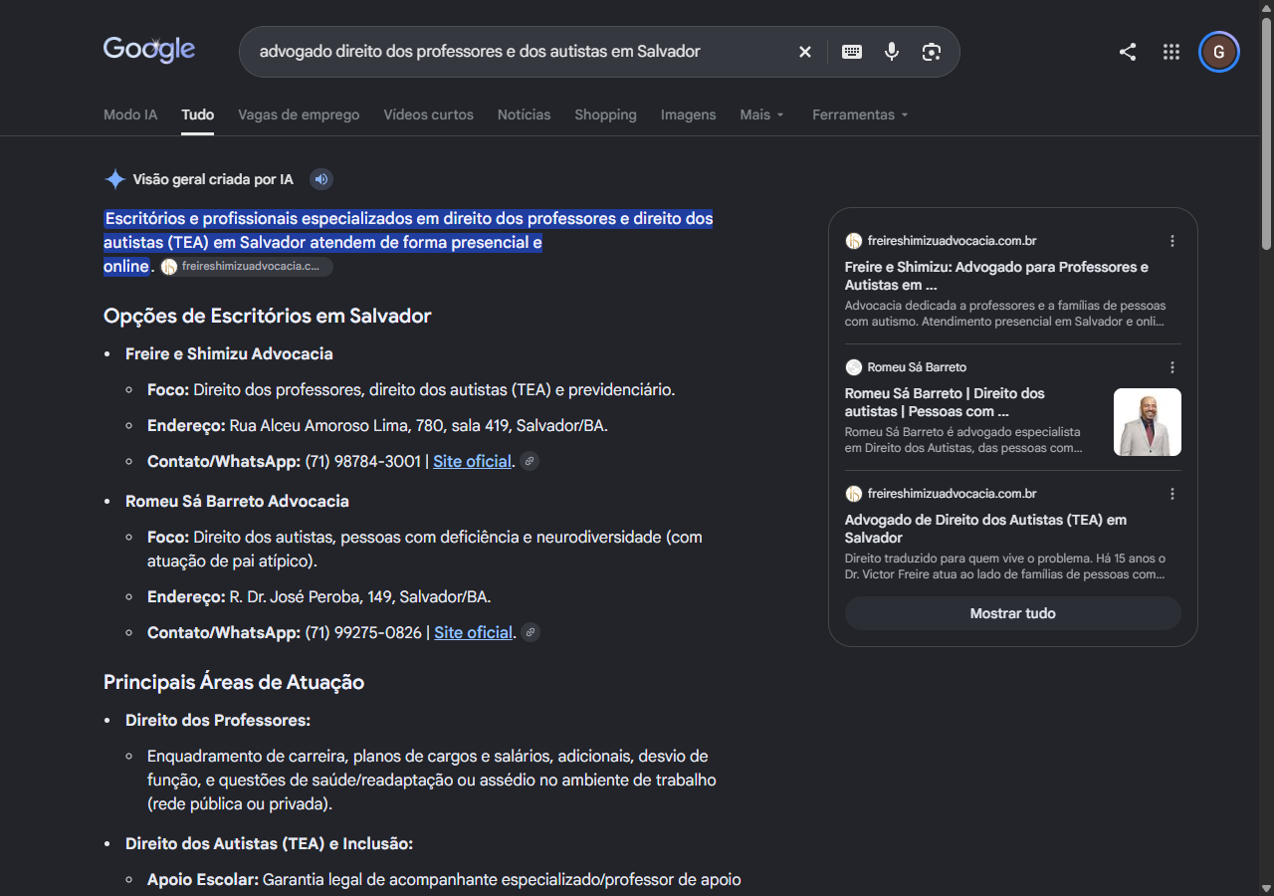Go to the Vídeos curtos tab
Viewport: 1274px width, 896px height.
[x=429, y=114]
